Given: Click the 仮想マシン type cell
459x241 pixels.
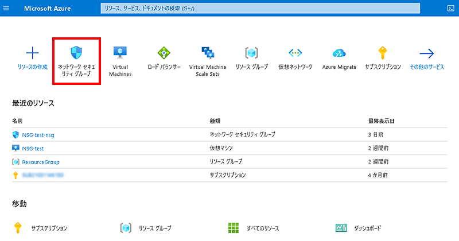Looking at the screenshot, I should click(x=221, y=148).
